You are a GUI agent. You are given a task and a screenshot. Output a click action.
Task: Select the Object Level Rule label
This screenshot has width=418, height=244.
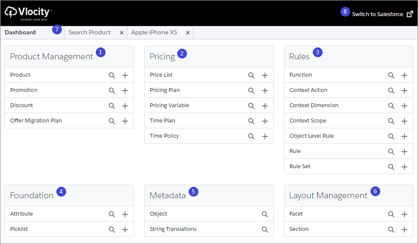(x=312, y=136)
